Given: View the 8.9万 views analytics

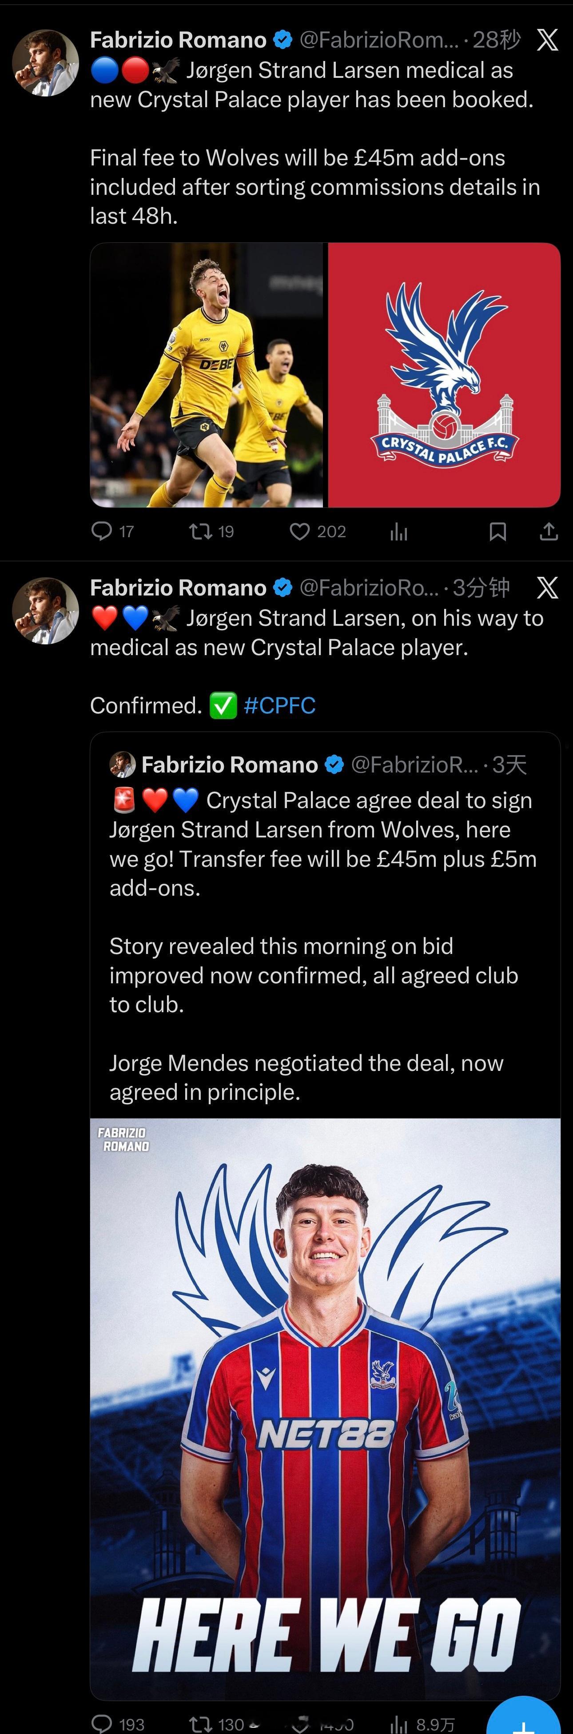Looking at the screenshot, I should pos(424,1724).
